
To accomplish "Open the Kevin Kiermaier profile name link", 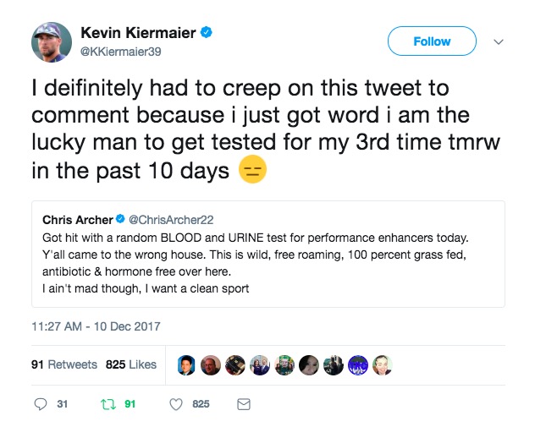I will click(138, 33).
